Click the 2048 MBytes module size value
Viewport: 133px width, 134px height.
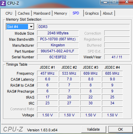(x=58, y=33)
